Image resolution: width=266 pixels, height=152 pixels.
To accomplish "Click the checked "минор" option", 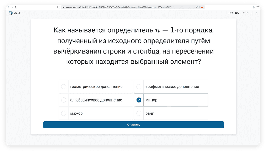I will 171,100.
